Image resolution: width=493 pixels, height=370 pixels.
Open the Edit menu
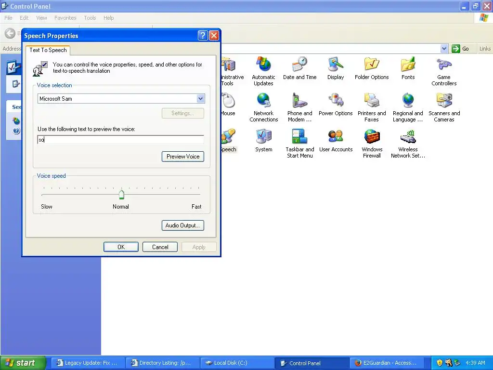coord(24,18)
